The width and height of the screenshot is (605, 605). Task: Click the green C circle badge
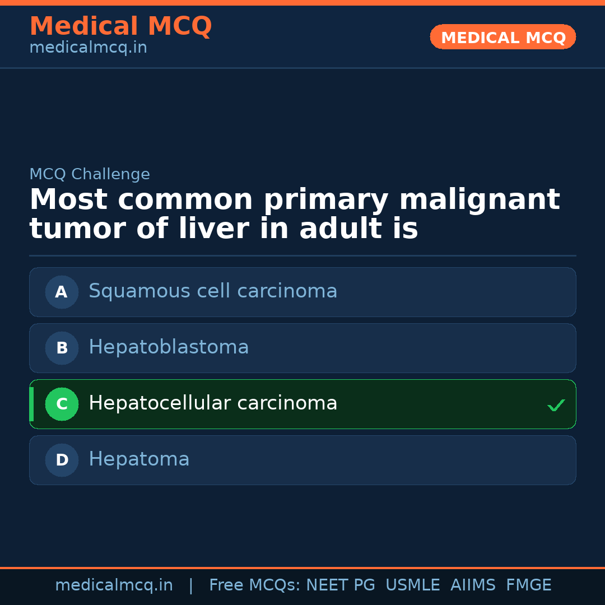click(x=62, y=404)
